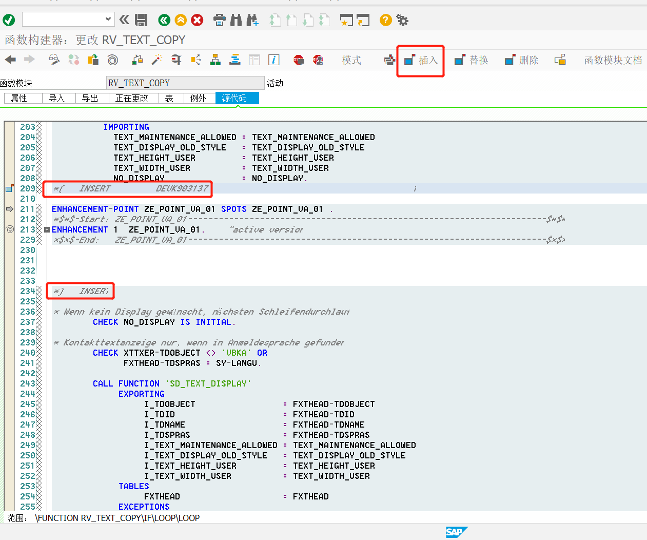The height and width of the screenshot is (540, 647).
Task: Click the FXTHEAD-TDSPRAS = SY-LANGU line
Action: (192, 363)
